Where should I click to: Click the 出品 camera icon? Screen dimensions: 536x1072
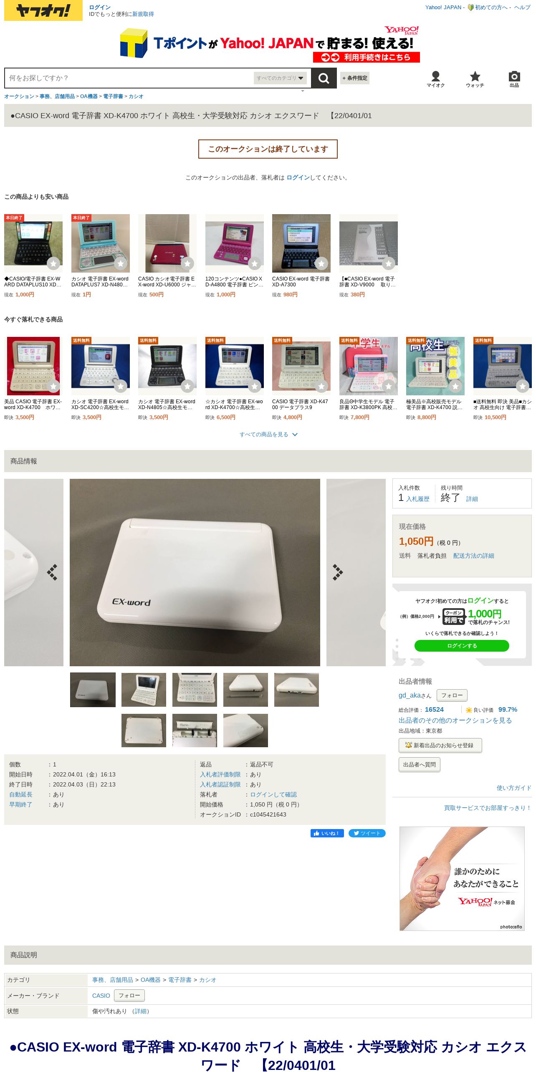tap(514, 79)
